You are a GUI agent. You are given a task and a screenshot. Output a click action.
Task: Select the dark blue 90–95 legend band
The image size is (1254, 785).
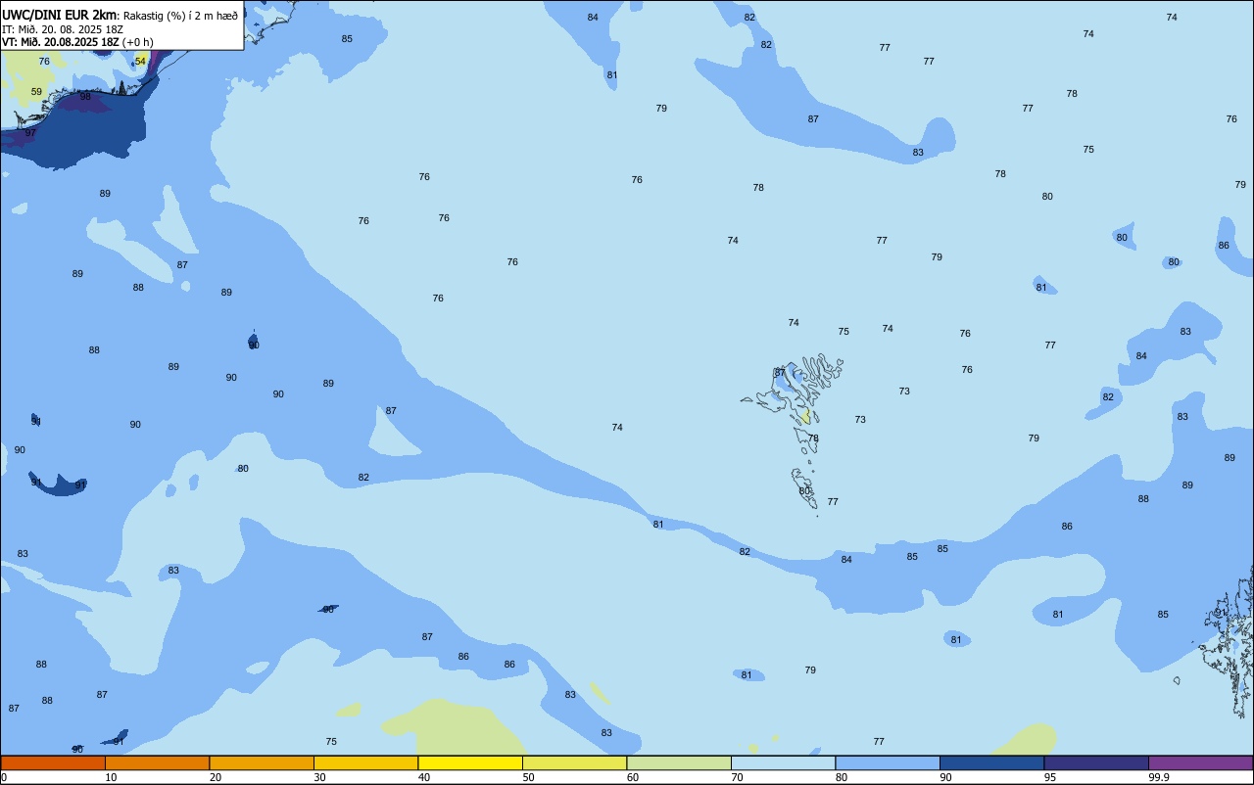point(991,762)
